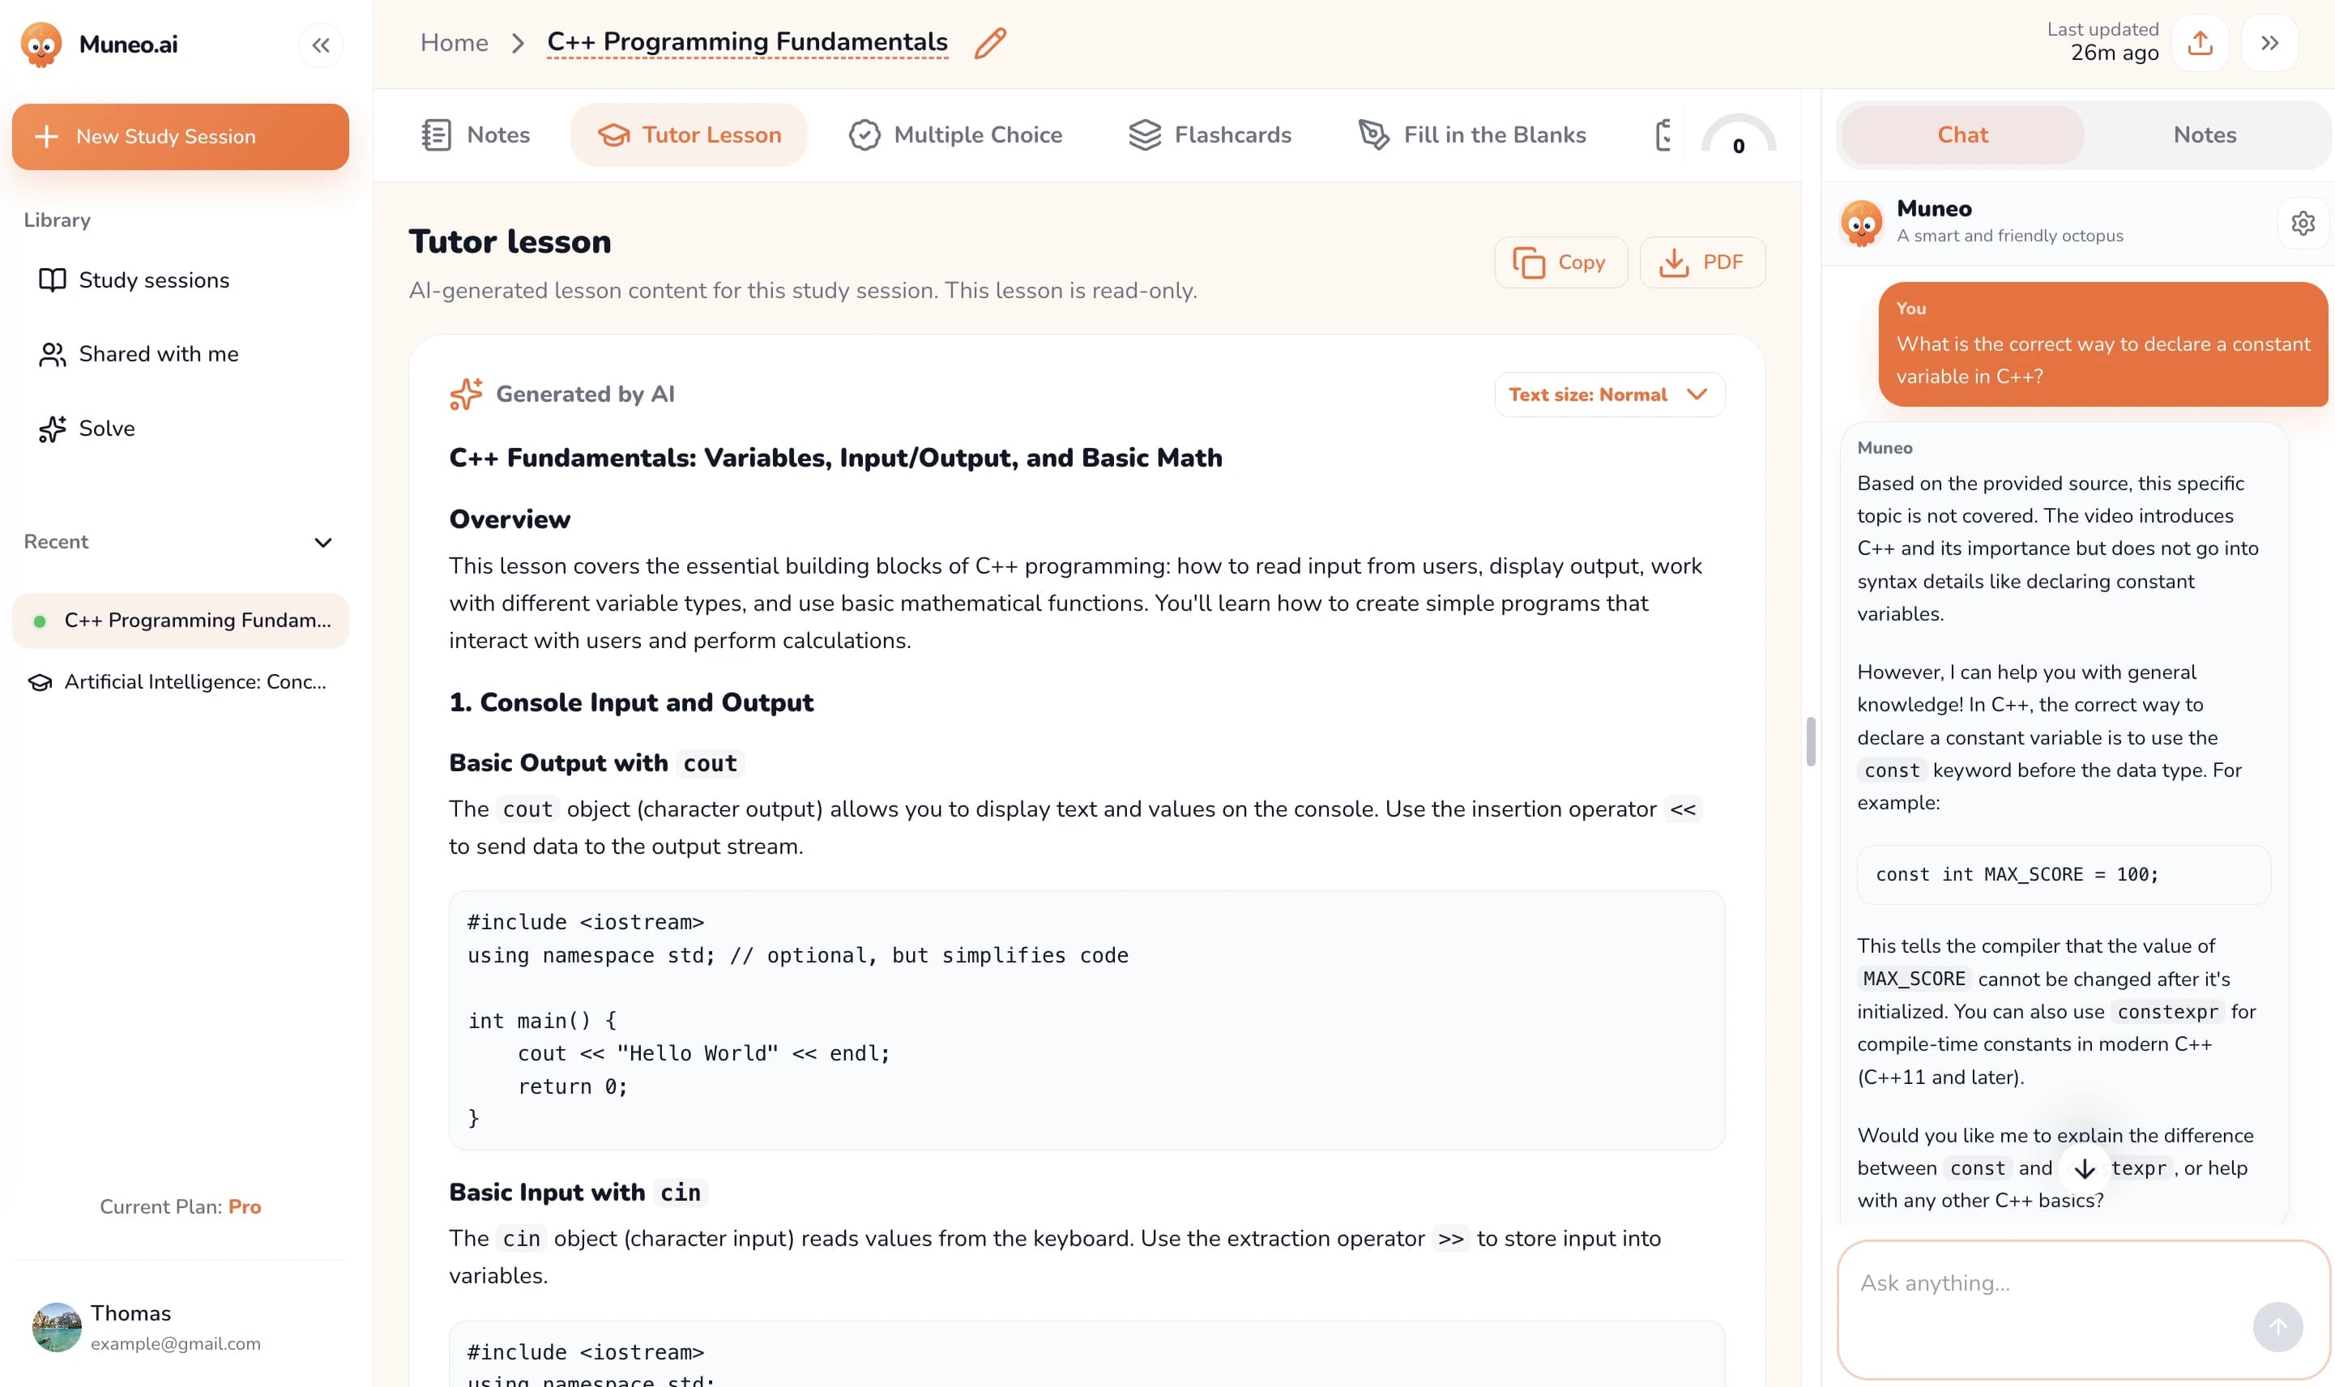Go to Home breadcrumb
This screenshot has height=1387, width=2335.
point(454,43)
